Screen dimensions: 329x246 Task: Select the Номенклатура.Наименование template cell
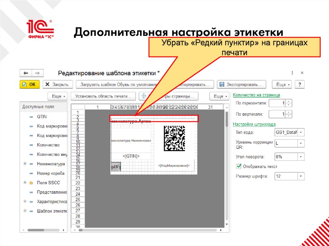point(131,140)
